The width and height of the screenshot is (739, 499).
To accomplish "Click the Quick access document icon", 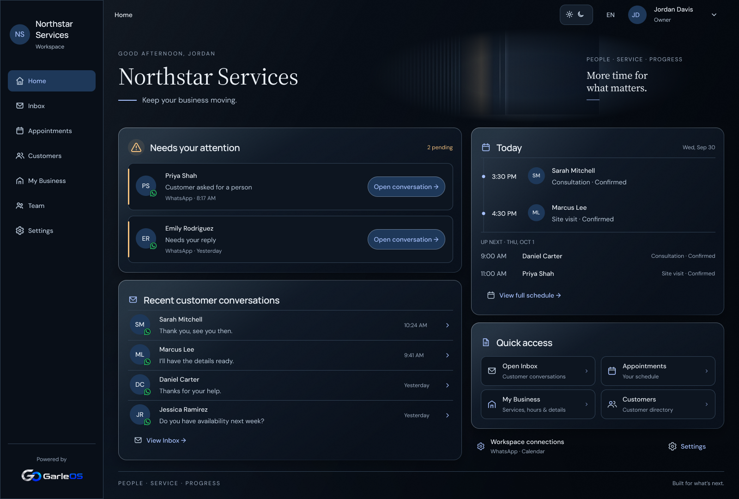I will [x=486, y=342].
